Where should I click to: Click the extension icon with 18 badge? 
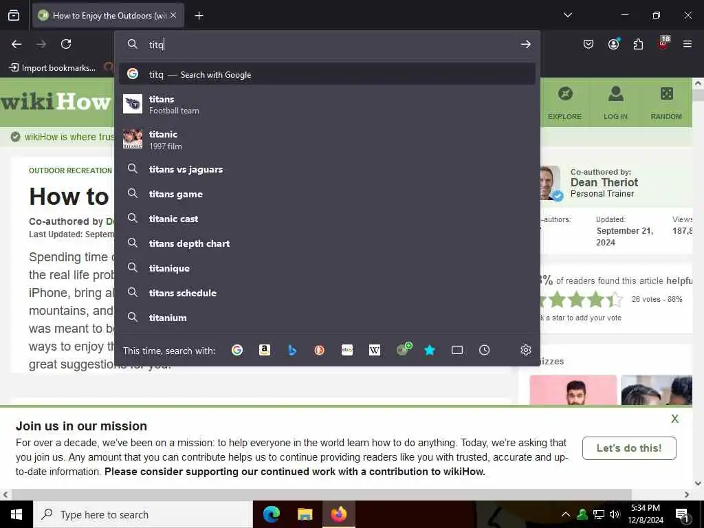(663, 43)
